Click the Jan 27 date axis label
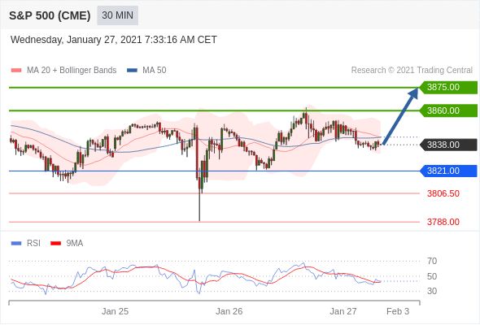480x325 pixels. pos(343,311)
